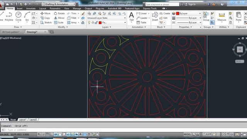Click the Paste clipboard tool
This screenshot has height=139, width=247.
coord(239,17)
